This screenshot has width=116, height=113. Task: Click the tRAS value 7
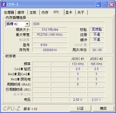(x=96, y=84)
